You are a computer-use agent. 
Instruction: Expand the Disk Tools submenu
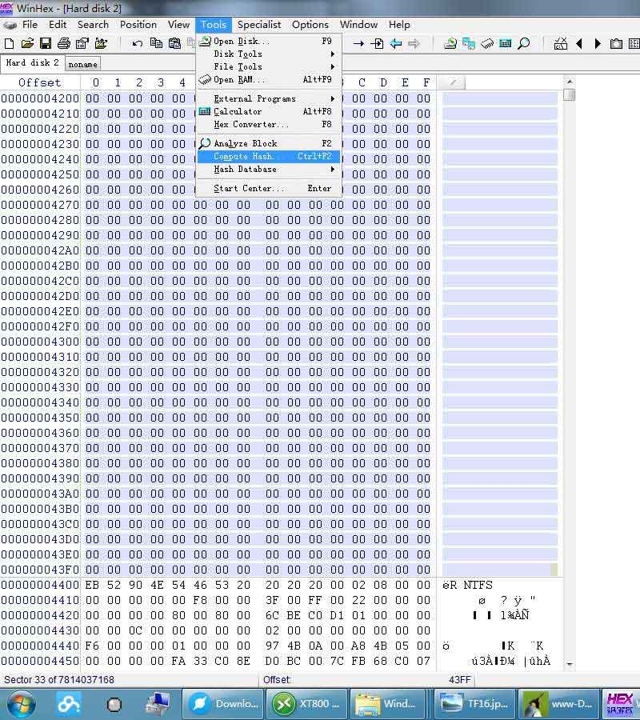pos(269,54)
